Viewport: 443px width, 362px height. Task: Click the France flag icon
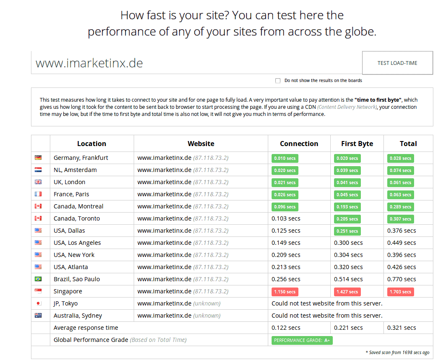38,194
